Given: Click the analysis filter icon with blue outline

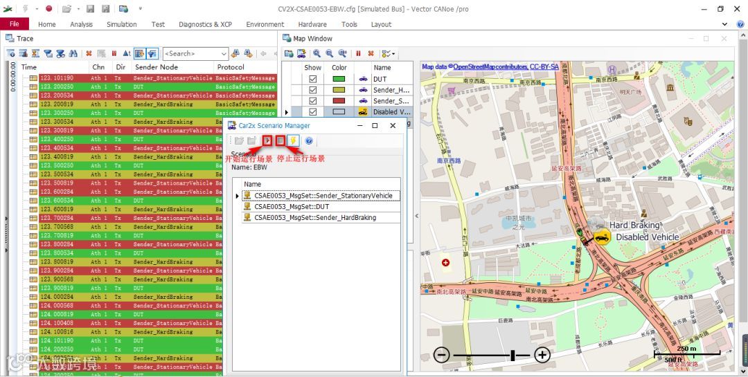Looking at the screenshot, I should [152, 53].
